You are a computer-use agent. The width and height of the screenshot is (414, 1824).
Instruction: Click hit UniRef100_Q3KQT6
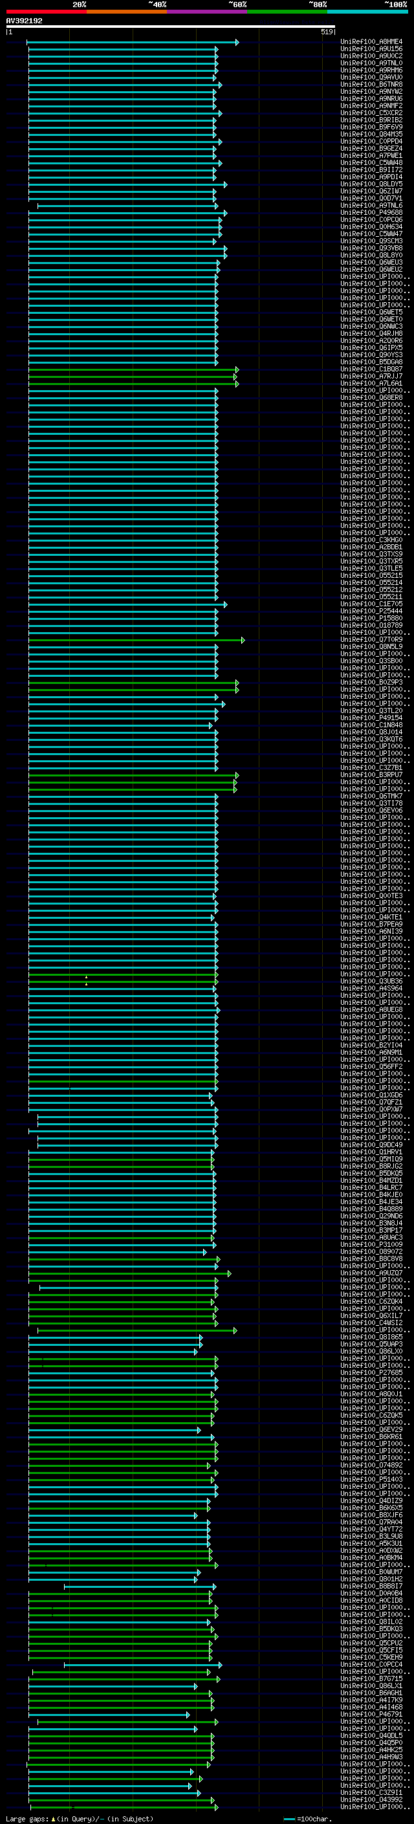tap(371, 739)
